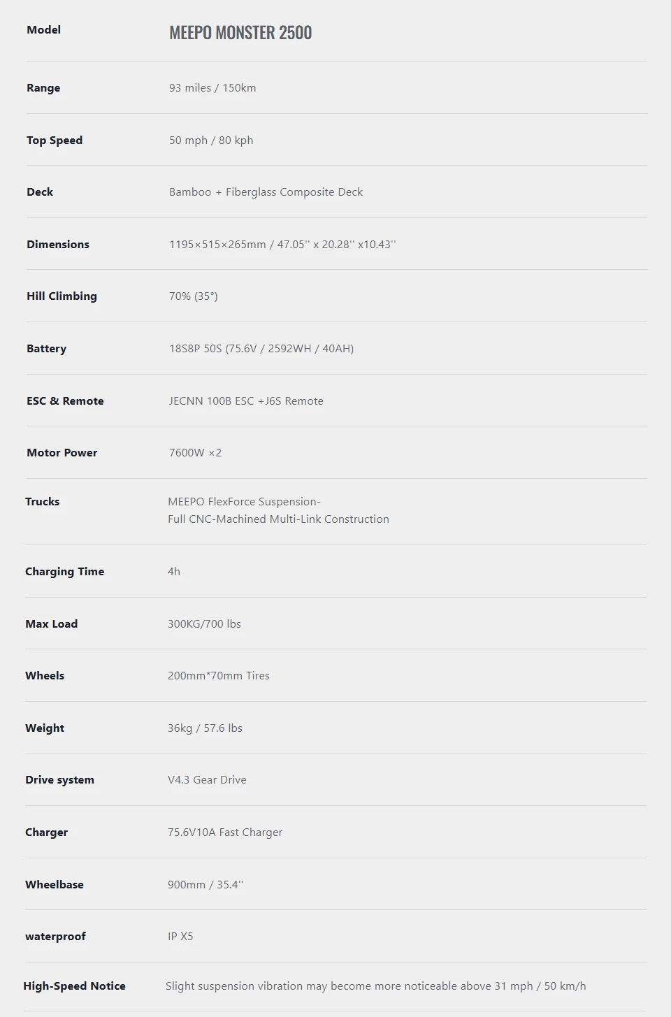
Task: Click the V4.3 Gear Drive text
Action: coord(207,780)
